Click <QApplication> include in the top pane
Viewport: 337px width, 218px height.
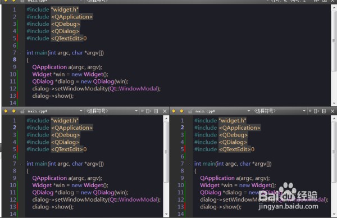coord(72,17)
